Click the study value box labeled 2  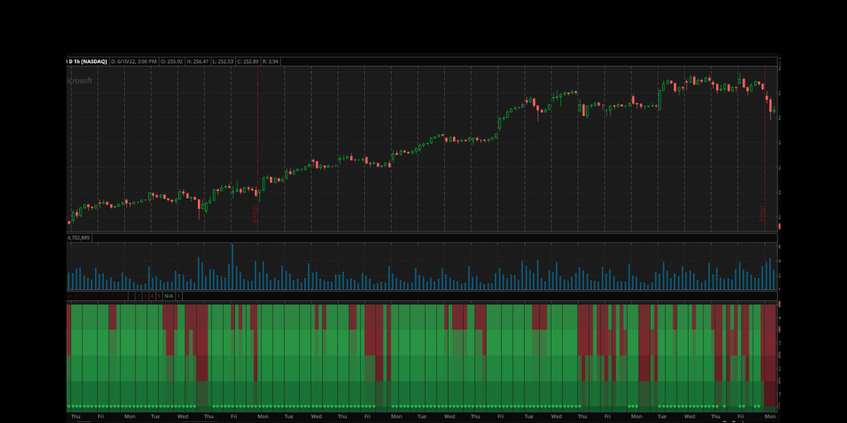coord(138,296)
